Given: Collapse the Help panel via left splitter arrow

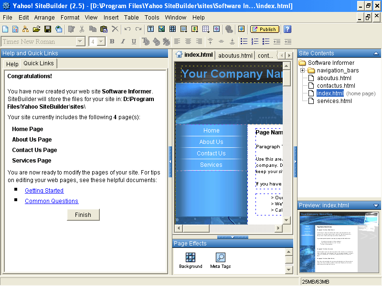Looking at the screenshot, I should coord(170,162).
